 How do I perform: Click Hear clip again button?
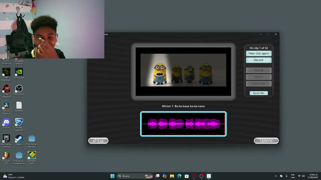(x=259, y=53)
